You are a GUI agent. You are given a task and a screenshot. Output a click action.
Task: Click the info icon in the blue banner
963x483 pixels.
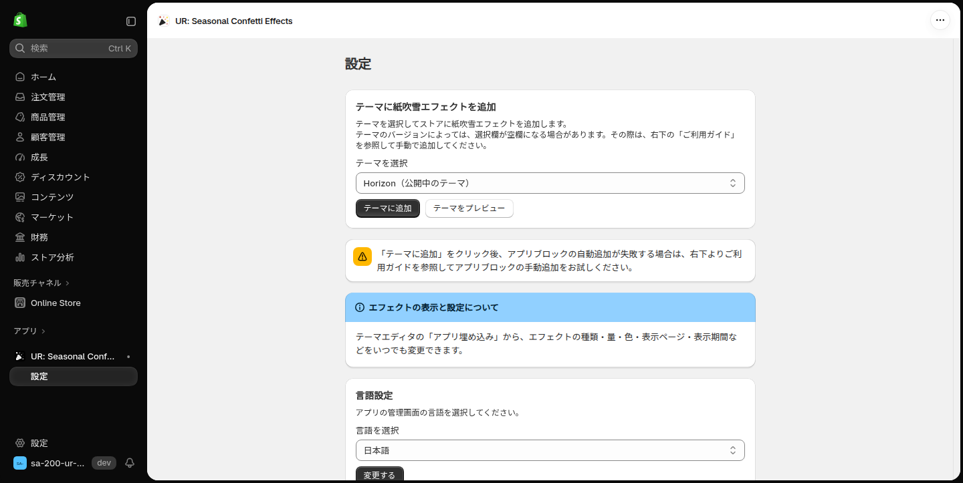pyautogui.click(x=360, y=307)
